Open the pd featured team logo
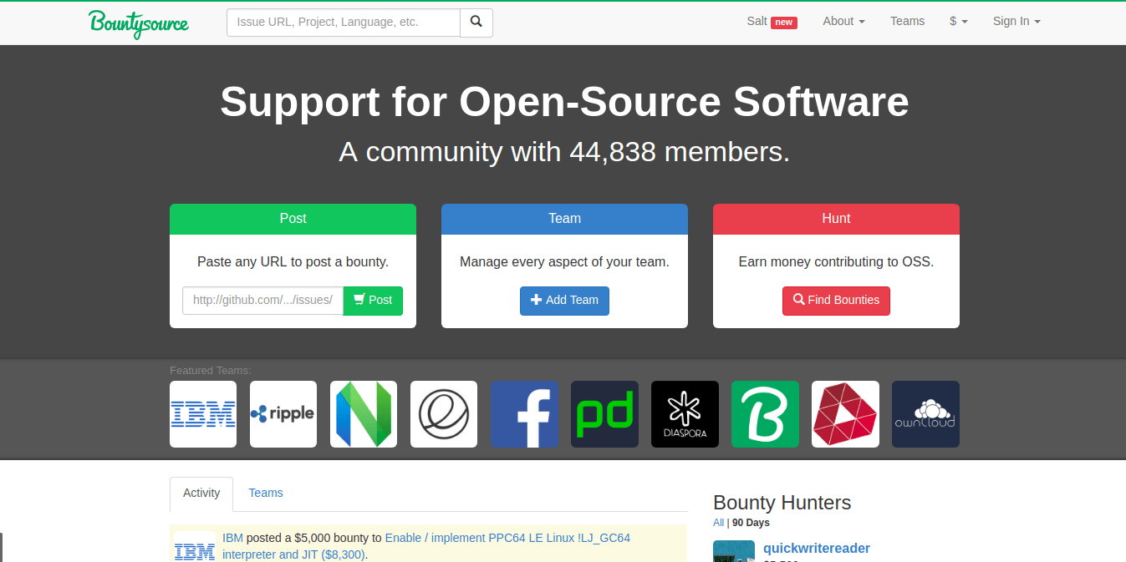 pyautogui.click(x=604, y=414)
